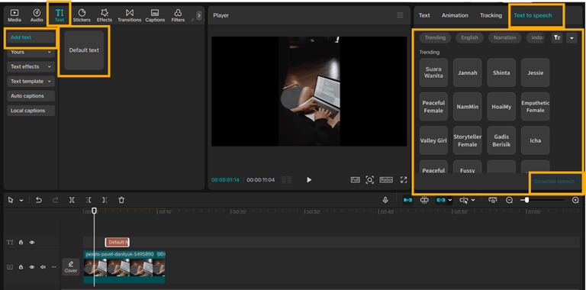Toggle auto snapping
The width and height of the screenshot is (586, 290).
tap(424, 200)
